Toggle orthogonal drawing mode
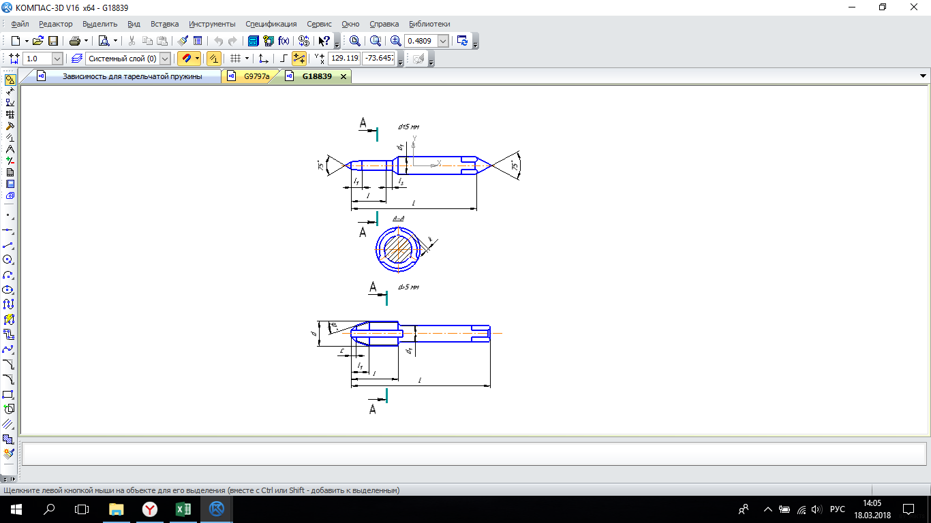 pyautogui.click(x=284, y=59)
